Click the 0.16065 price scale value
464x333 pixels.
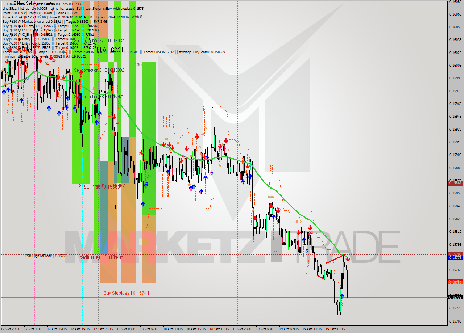(x=455, y=14)
